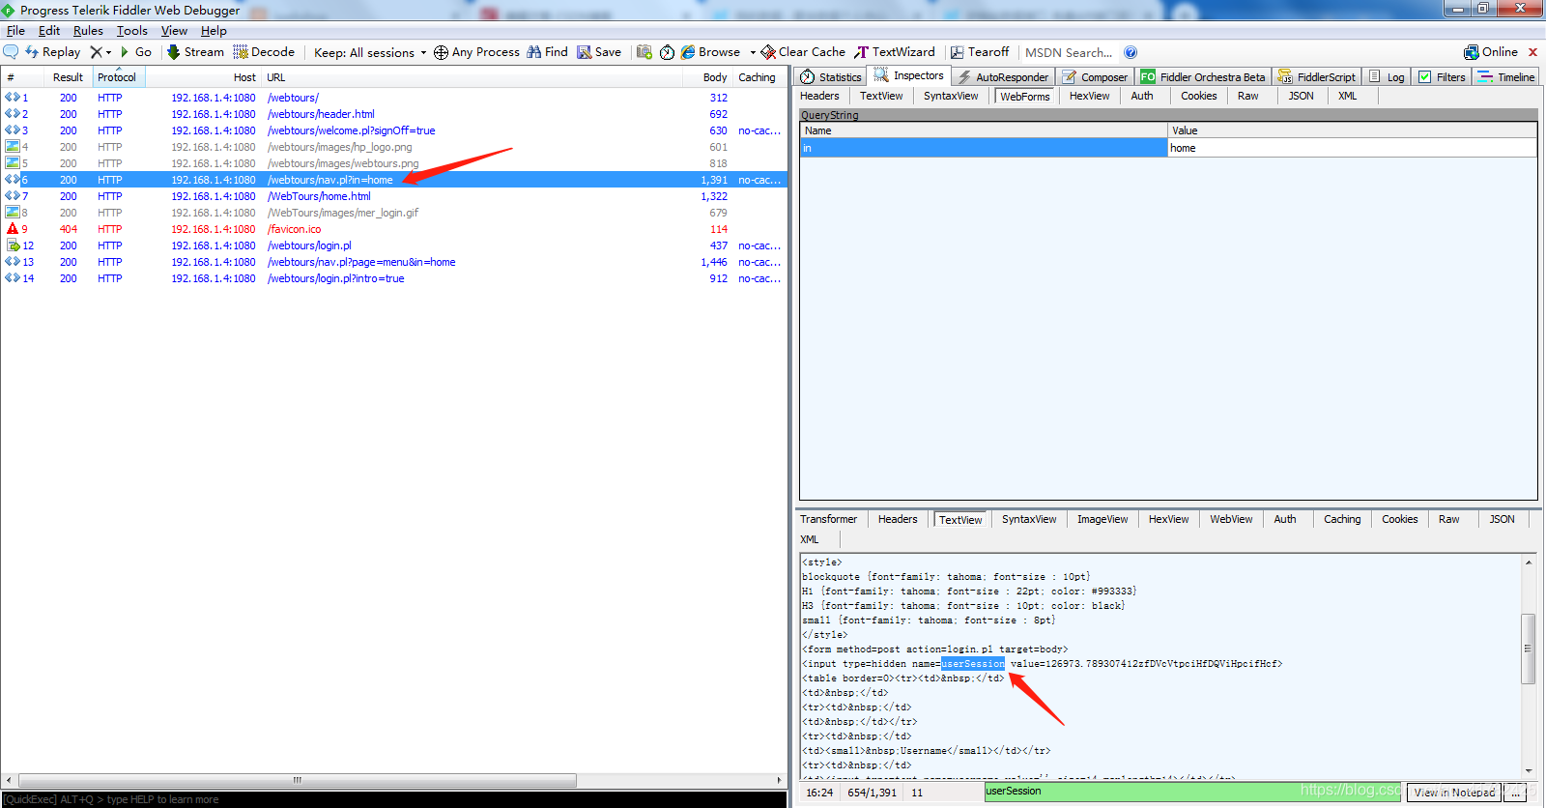Image resolution: width=1546 pixels, height=808 pixels.
Task: Open the Tools menu
Action: point(132,31)
